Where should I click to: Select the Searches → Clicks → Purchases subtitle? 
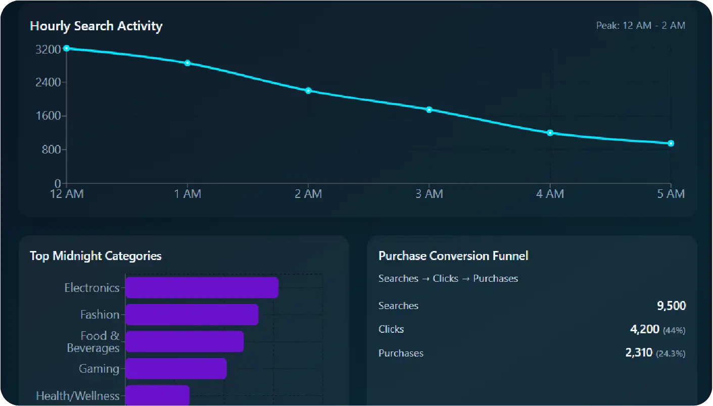[448, 279]
